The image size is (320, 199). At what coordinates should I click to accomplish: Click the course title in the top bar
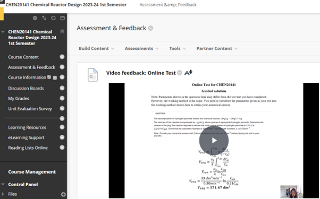coord(66,5)
